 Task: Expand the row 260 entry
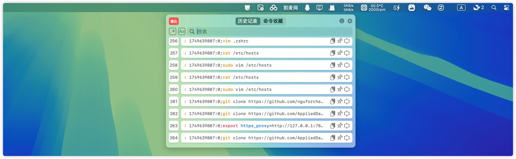tap(347, 89)
